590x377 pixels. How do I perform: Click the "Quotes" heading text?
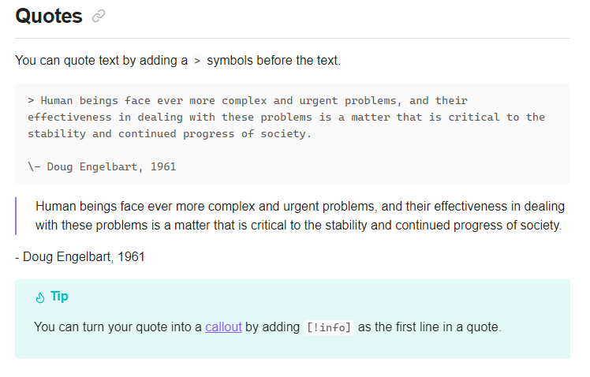(x=49, y=16)
